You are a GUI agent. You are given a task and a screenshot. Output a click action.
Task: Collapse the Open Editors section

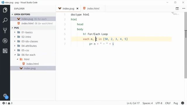(x=12, y=14)
